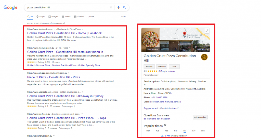The image size is (261, 138).
Task: Switch to the Maps tab
Action: [41, 17]
